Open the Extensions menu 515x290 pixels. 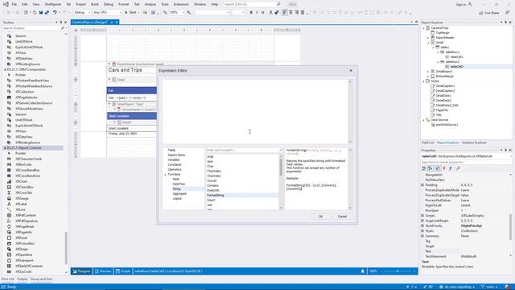pyautogui.click(x=181, y=4)
